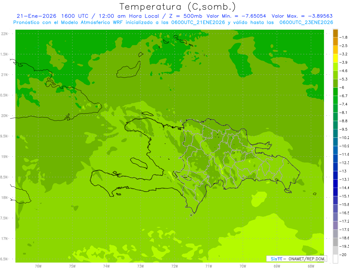Click the "-5.3" legend value
The height and width of the screenshot is (270, 349).
coord(344,79)
